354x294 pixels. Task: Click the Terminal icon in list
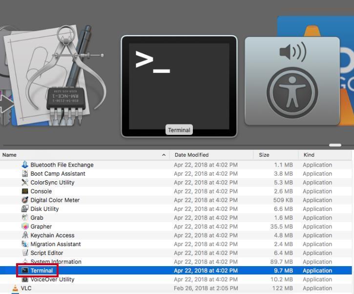[x=25, y=270]
